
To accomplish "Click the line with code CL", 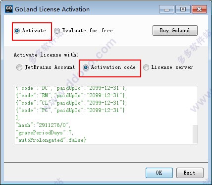I will coord(71,103).
